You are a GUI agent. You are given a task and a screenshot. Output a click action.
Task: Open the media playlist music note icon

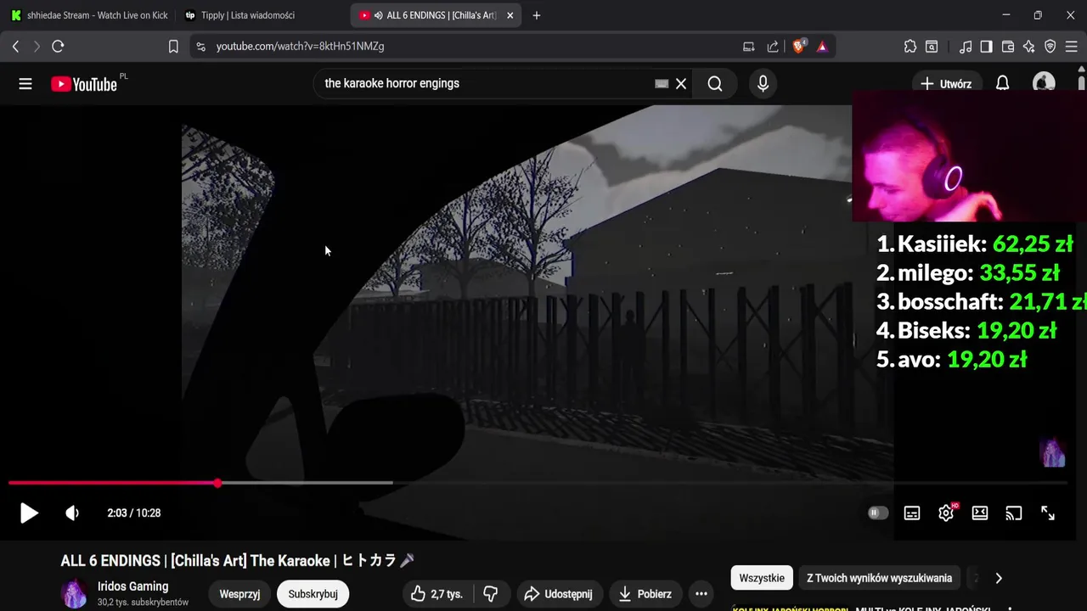coord(966,47)
